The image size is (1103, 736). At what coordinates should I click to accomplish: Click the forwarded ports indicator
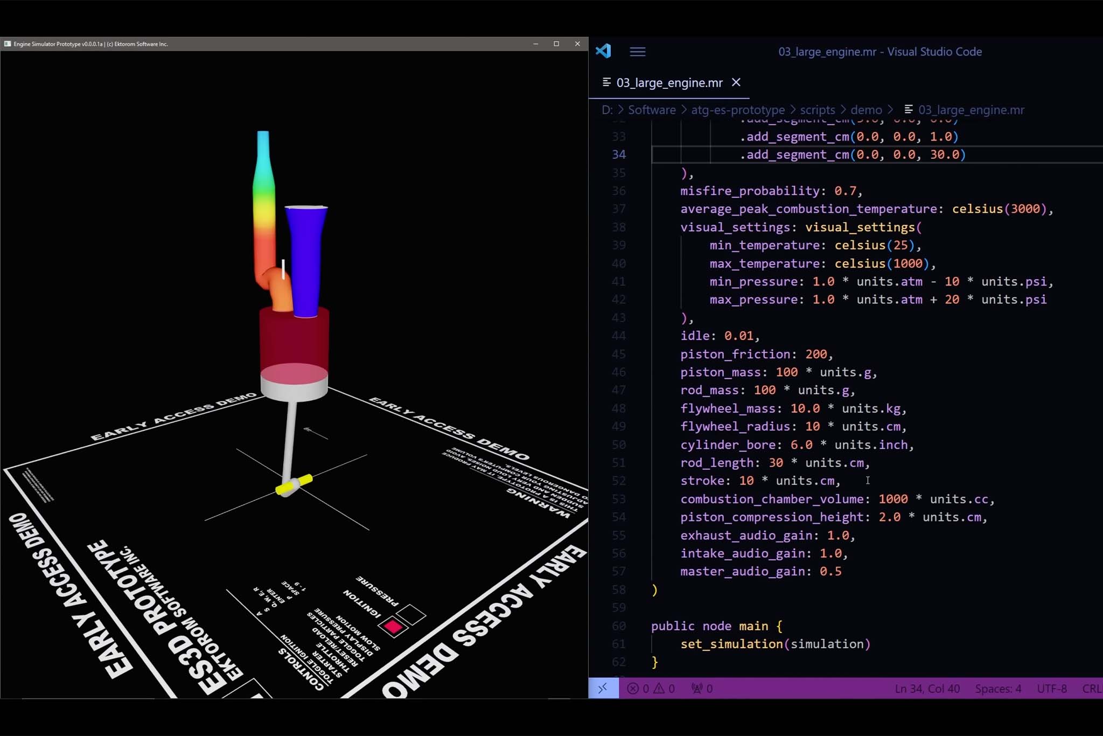click(702, 688)
